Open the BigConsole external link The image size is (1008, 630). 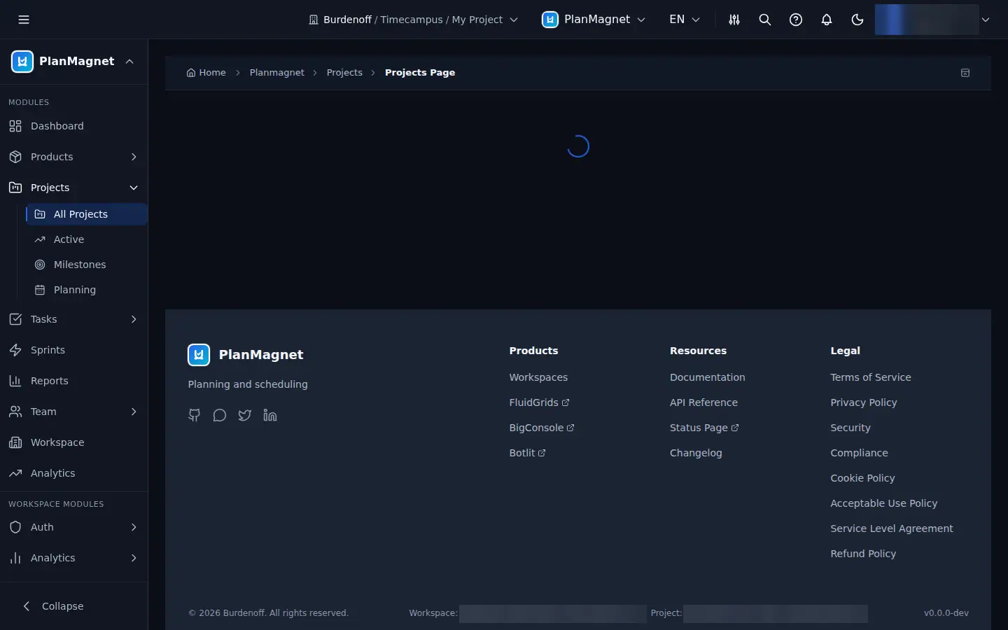[x=541, y=428]
